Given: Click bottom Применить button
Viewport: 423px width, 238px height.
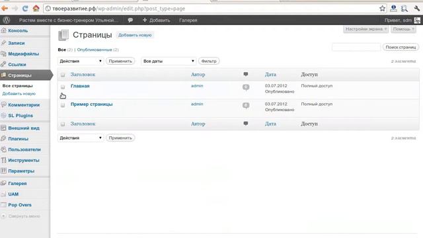Looking at the screenshot, I should pyautogui.click(x=120, y=138).
